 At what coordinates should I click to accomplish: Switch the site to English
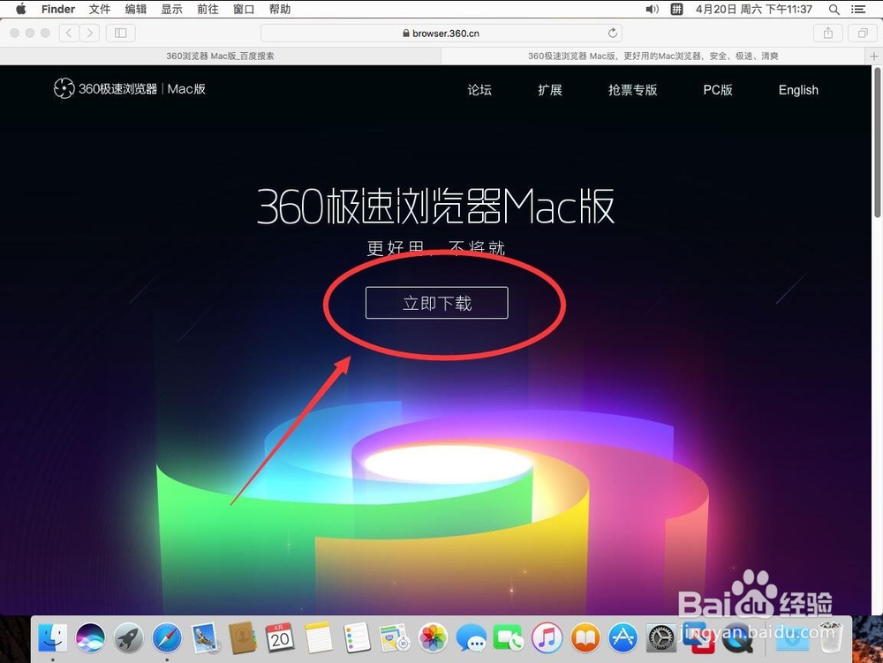(798, 90)
